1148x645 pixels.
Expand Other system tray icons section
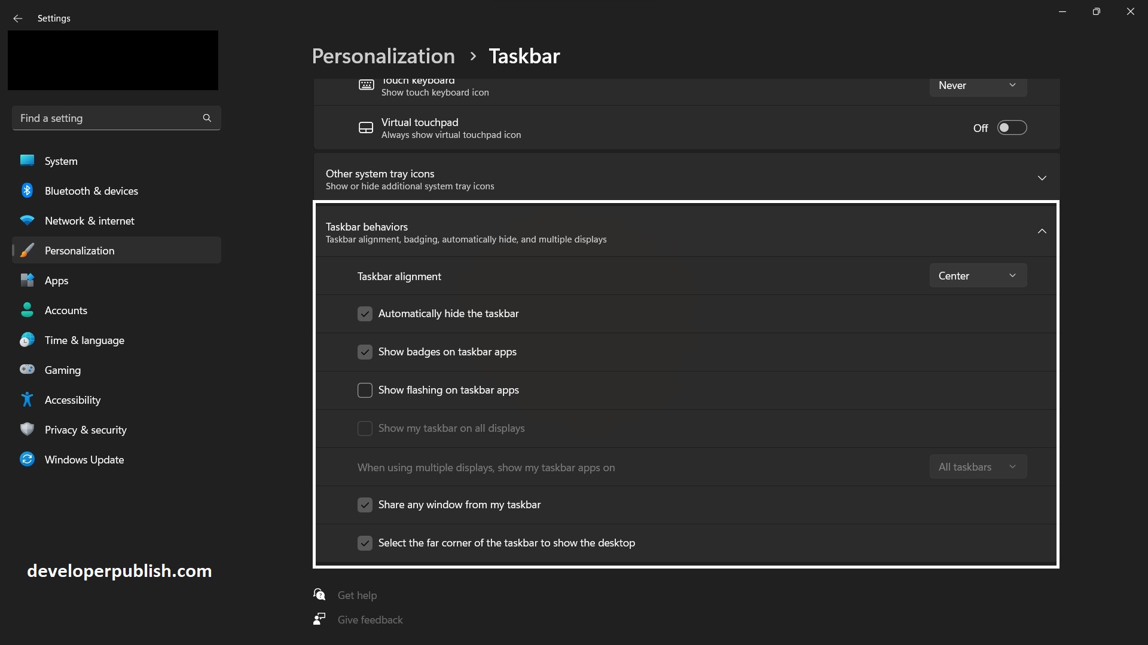pos(1042,177)
